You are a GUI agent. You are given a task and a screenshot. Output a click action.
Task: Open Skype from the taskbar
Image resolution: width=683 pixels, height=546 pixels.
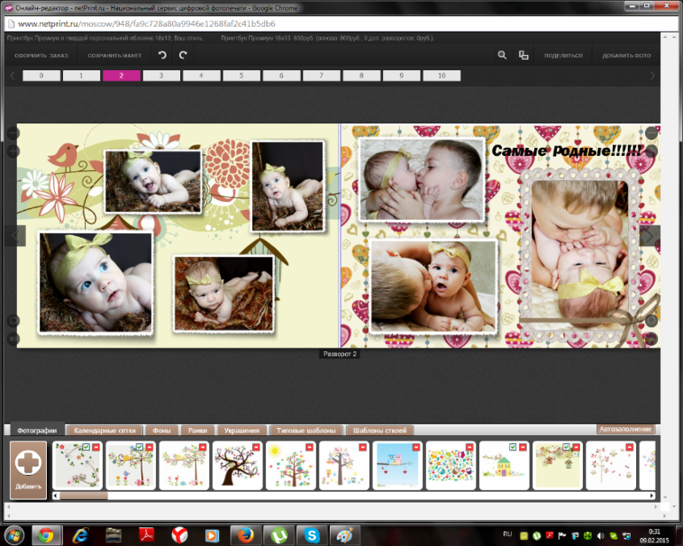coord(310,534)
